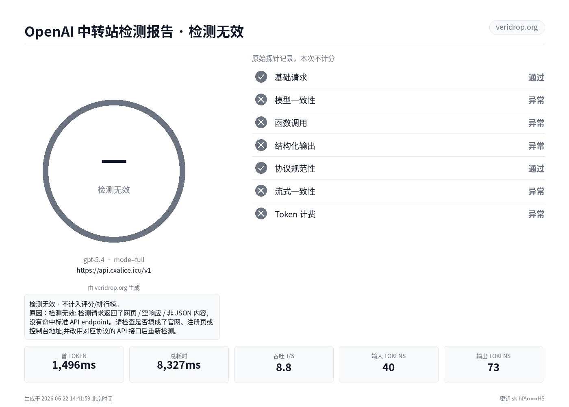Click the 检测无效 reason message box
This screenshot has width=569, height=407.
[122, 317]
